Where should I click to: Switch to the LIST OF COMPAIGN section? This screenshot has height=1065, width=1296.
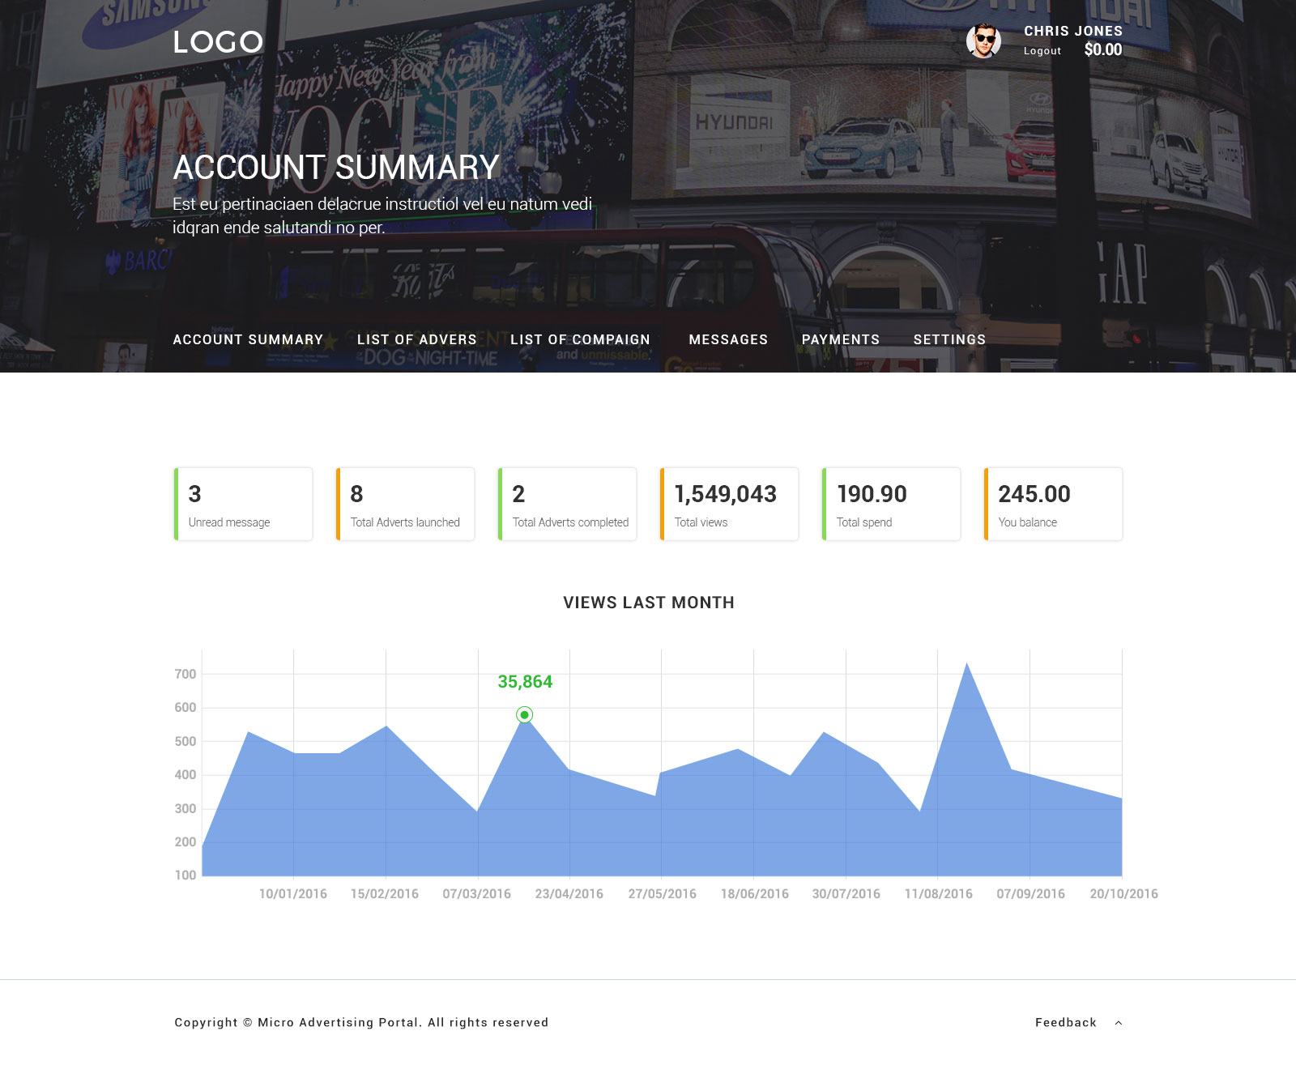coord(580,339)
